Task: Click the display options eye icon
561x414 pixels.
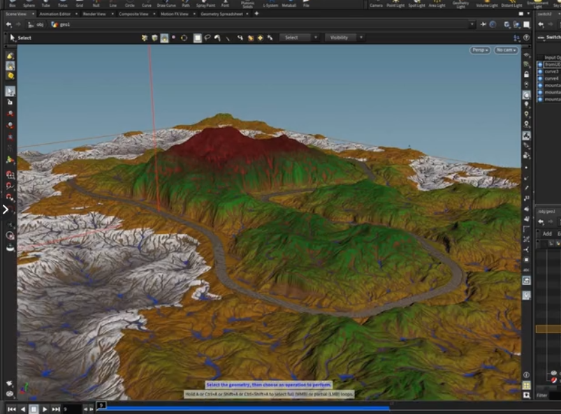Action: point(526,55)
